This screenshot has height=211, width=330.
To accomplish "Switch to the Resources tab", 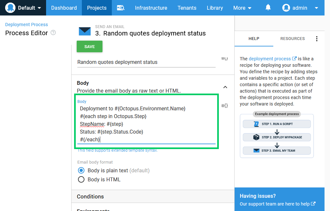I will point(293,39).
